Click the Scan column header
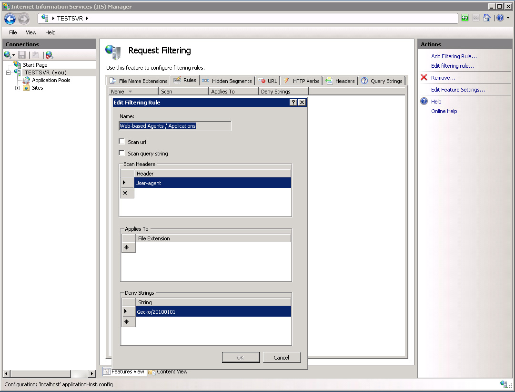The height and width of the screenshot is (392, 515). 183,92
